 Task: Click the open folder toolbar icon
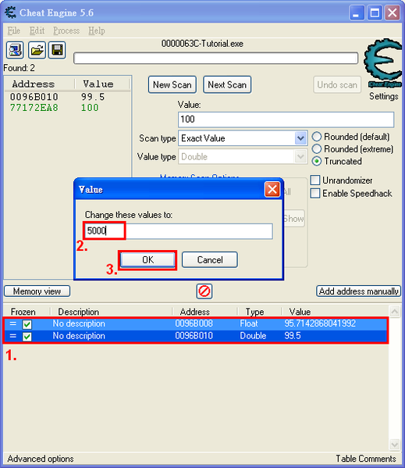[x=37, y=50]
